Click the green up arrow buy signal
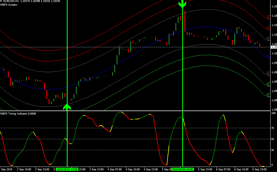Viewport: 277px width, 172px height. [67, 107]
